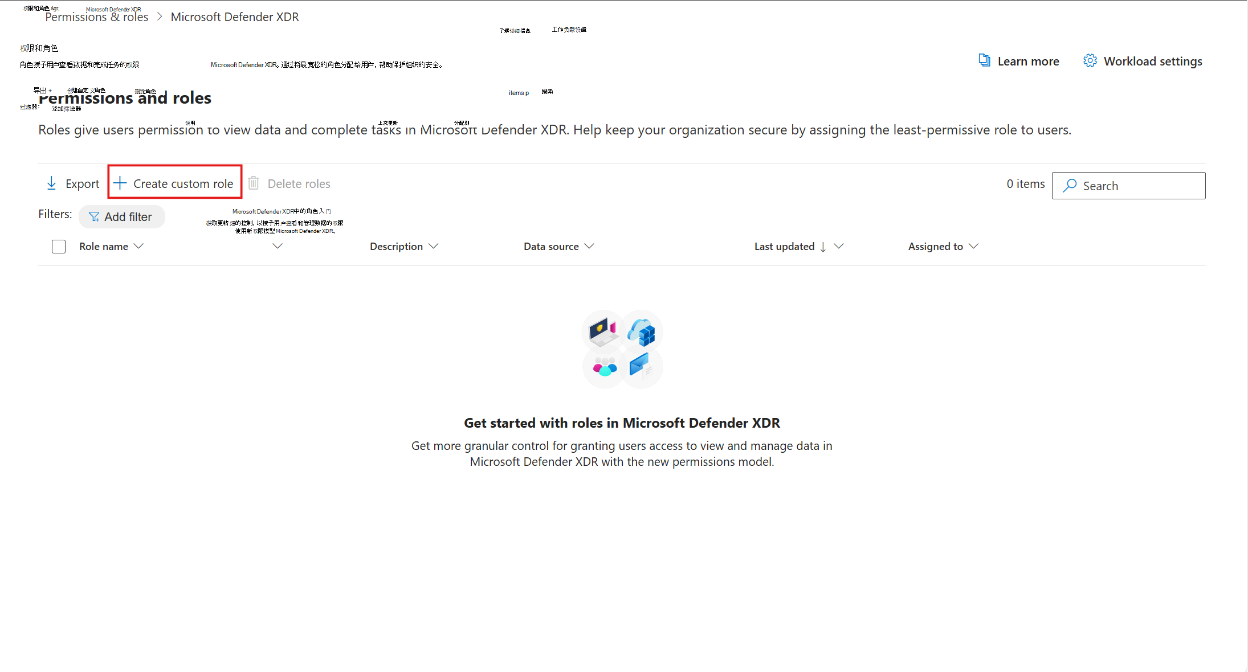
Task: Open the Data source column chevron
Action: pos(589,246)
